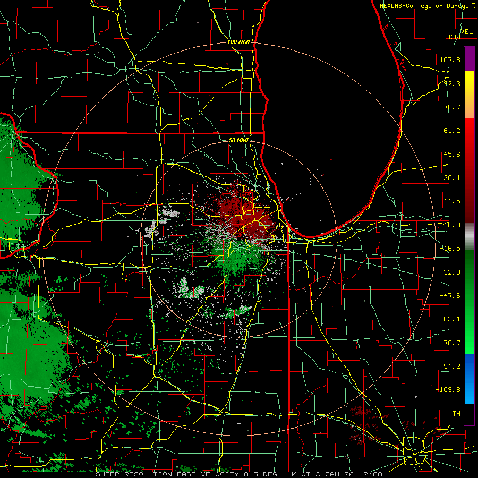
Task: Click the purple segment of the color bar
Action: [x=469, y=59]
